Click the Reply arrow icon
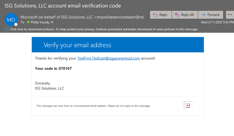This screenshot has height=136, width=234. pos(155,15)
